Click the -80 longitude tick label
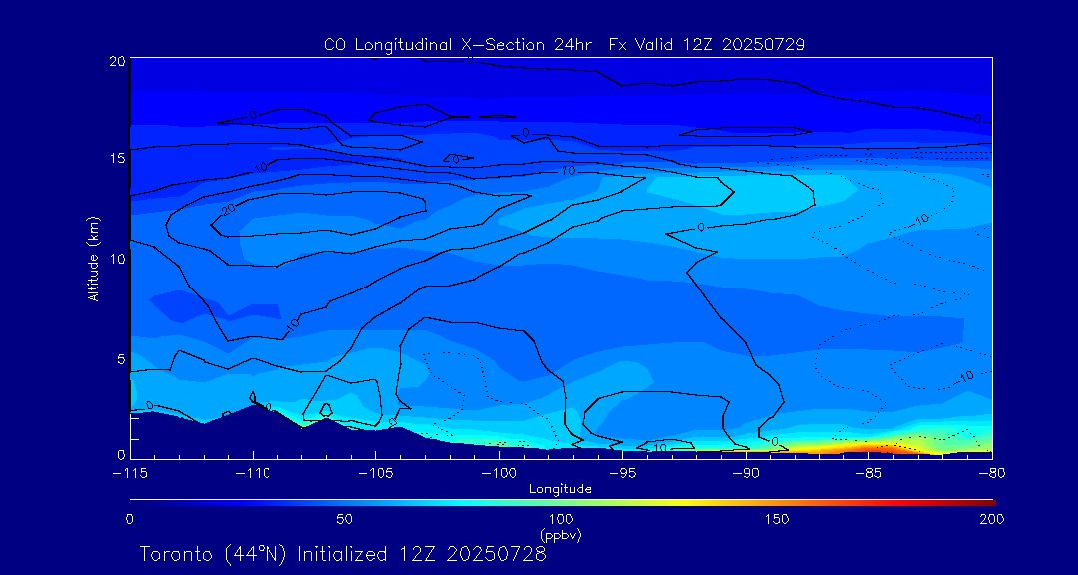This screenshot has width=1078, height=575. 992,474
